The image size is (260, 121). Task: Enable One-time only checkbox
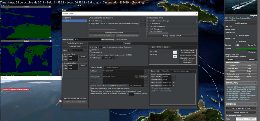(x=90, y=52)
